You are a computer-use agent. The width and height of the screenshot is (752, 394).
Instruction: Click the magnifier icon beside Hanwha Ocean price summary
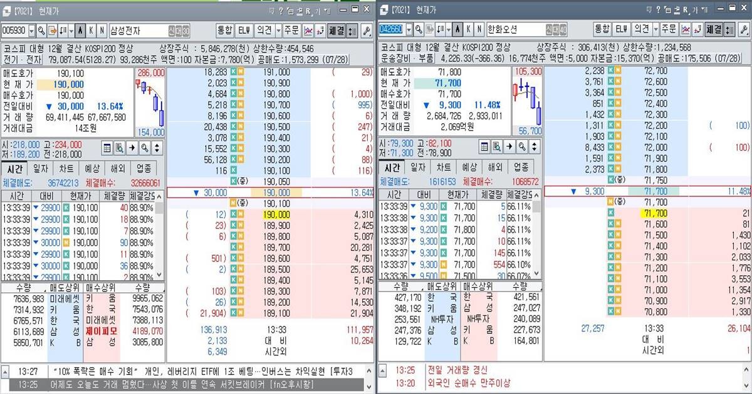click(521, 148)
